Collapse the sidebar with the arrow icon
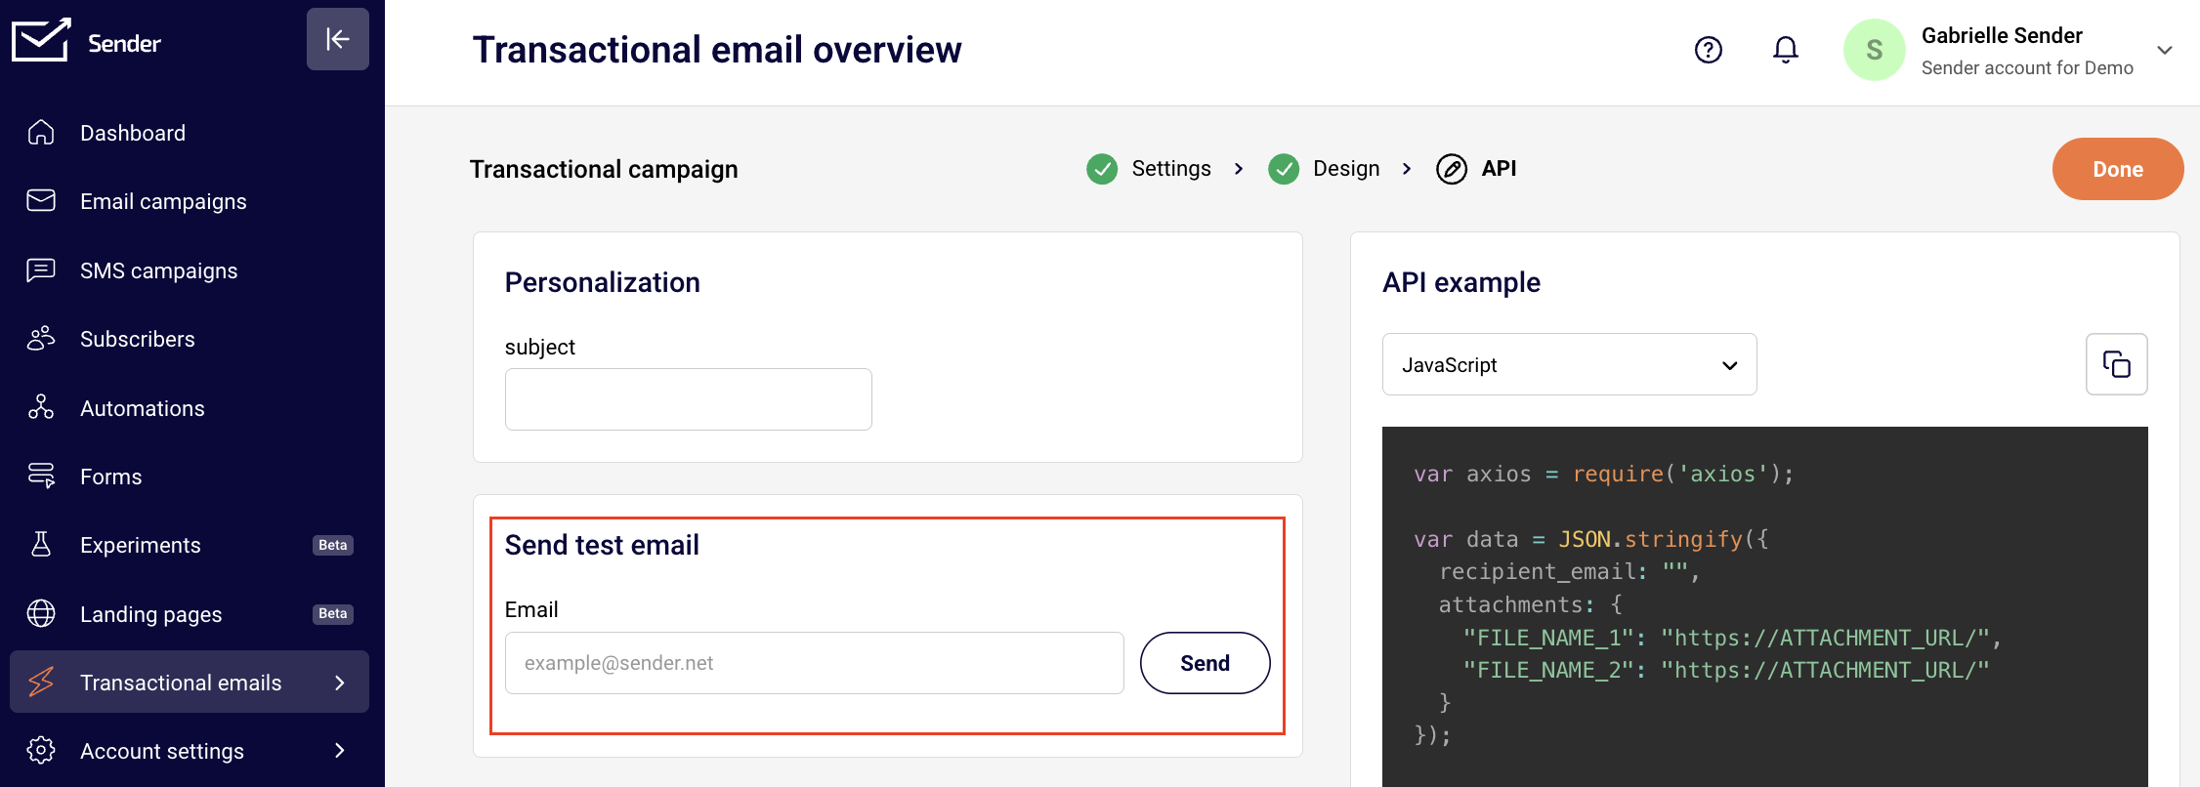The height and width of the screenshot is (787, 2200). tap(337, 39)
